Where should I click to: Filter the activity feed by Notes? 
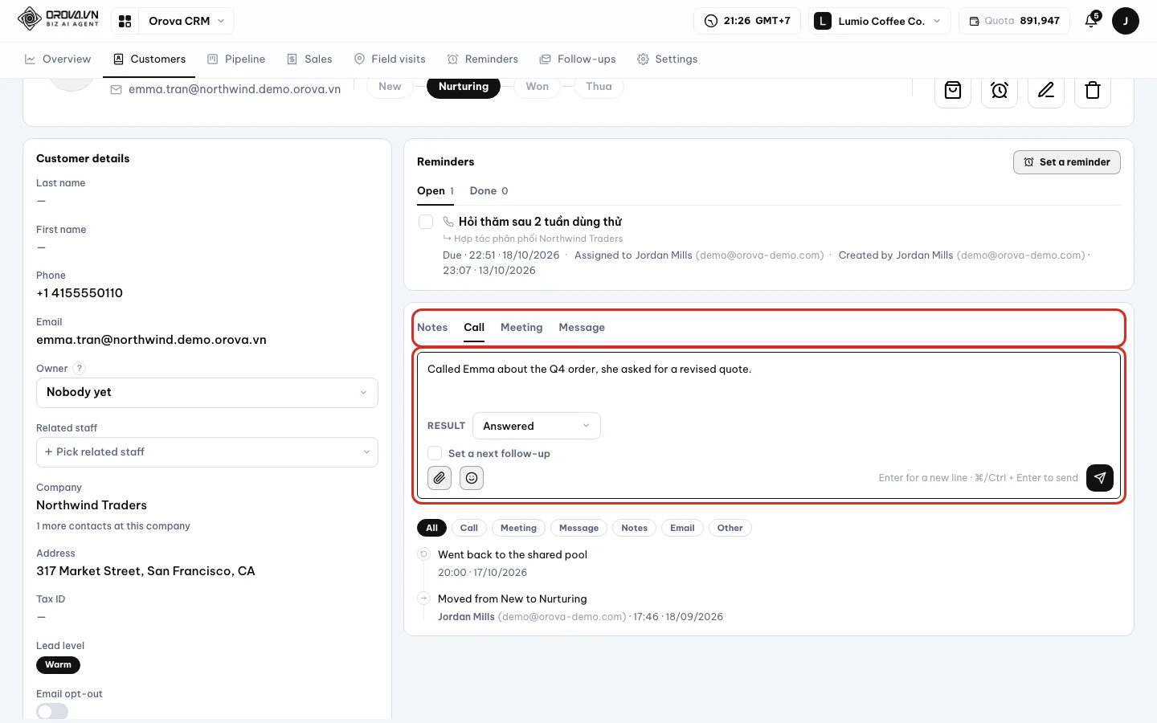tap(634, 528)
